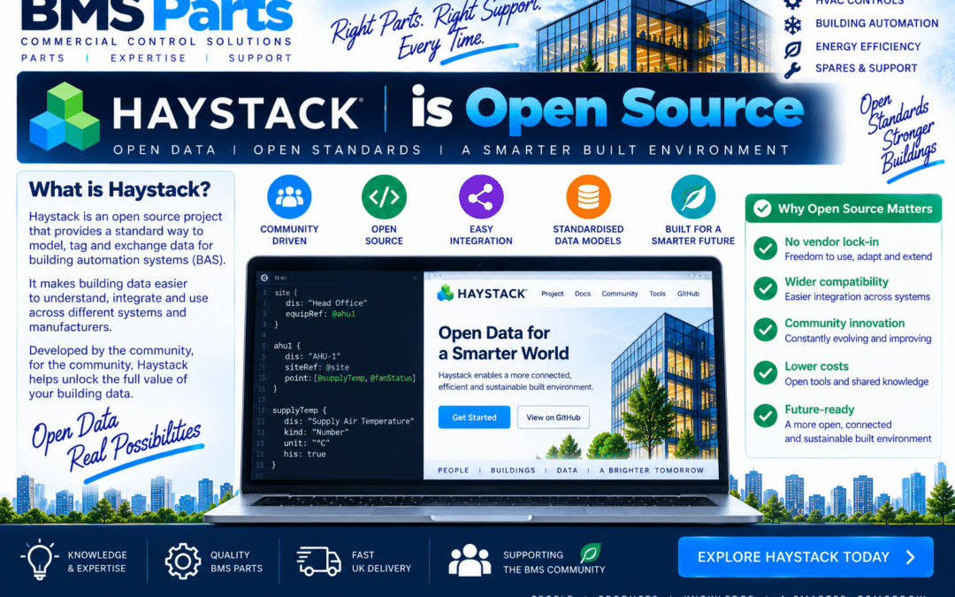Image resolution: width=955 pixels, height=597 pixels.
Task: Click the 'is Open Source' banner text
Action: click(x=607, y=110)
